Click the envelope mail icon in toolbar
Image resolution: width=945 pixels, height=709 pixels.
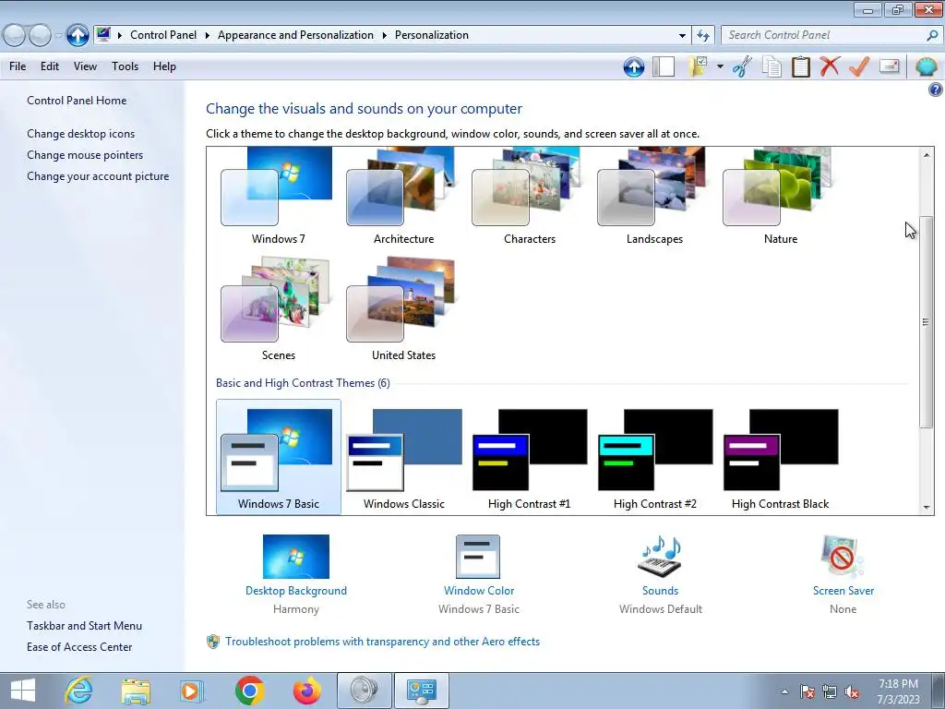889,66
